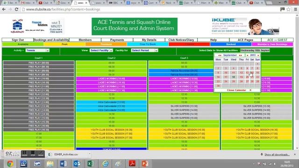The height and width of the screenshot is (168, 299).
Task: Launch Internet Explorer from the taskbar
Action: 105,164
